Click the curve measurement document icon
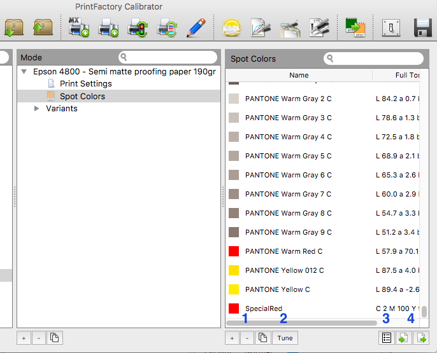The height and width of the screenshot is (353, 437). coord(261,28)
